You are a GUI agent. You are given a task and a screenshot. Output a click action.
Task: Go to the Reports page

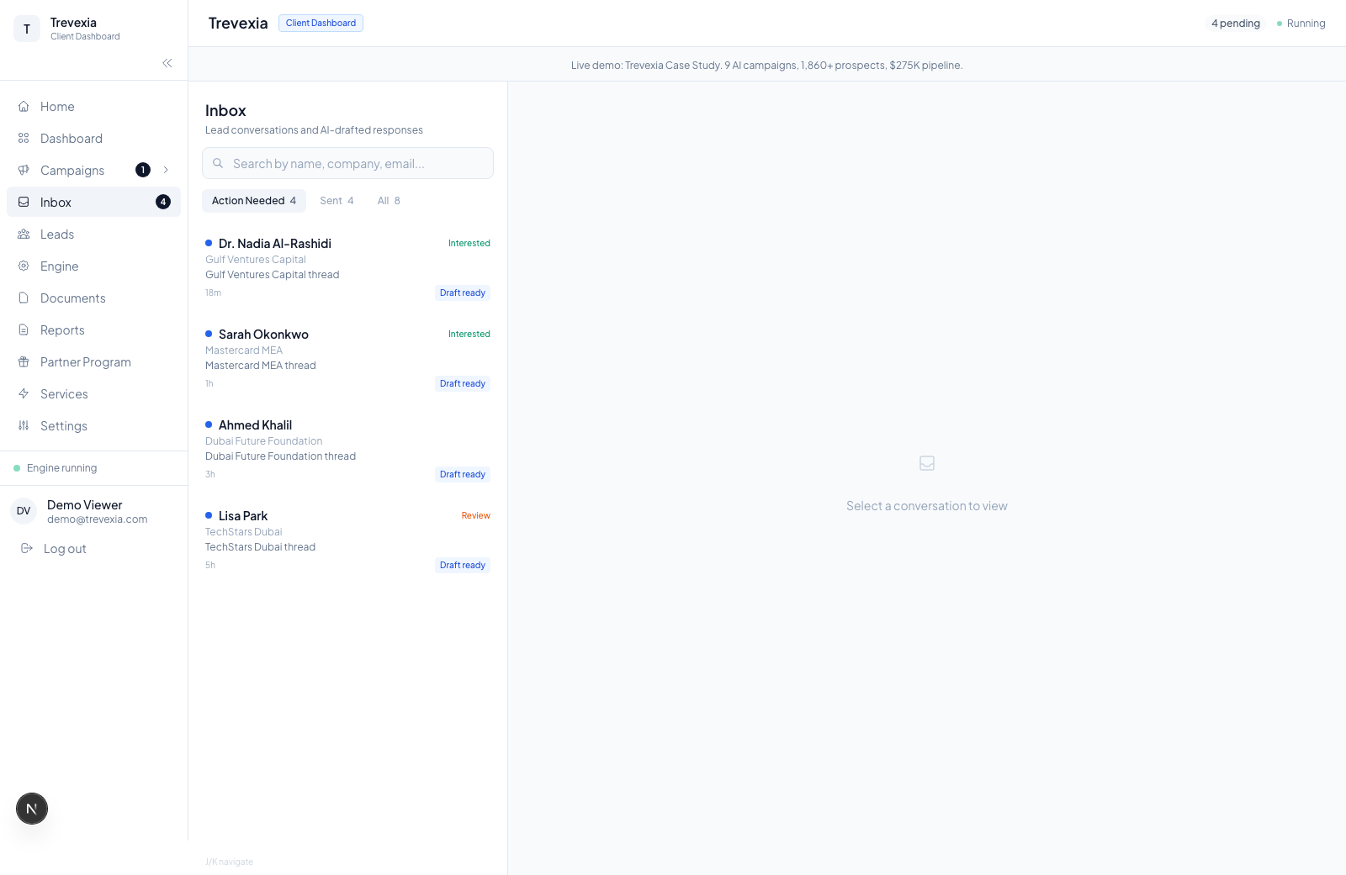(93, 330)
